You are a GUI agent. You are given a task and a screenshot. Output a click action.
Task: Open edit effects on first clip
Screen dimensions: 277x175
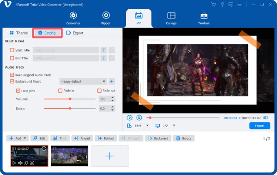[26, 163]
